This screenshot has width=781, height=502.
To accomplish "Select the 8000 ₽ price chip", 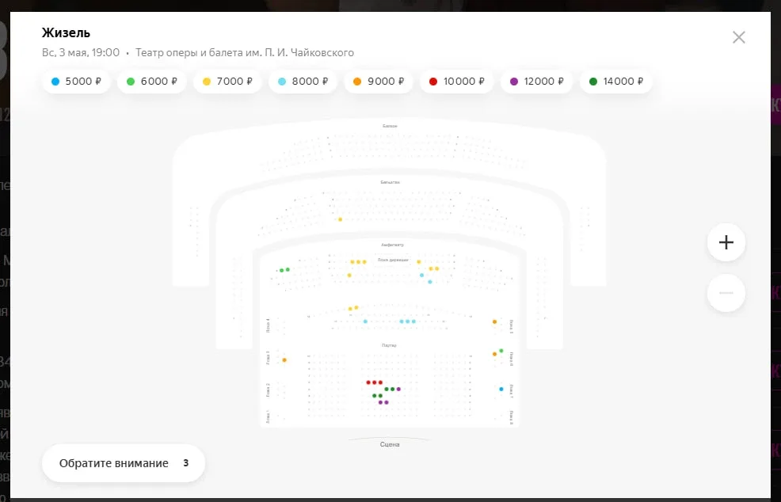I will point(303,82).
